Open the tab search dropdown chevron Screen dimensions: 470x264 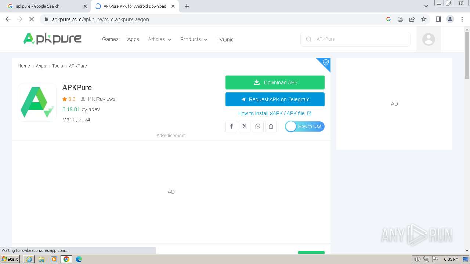point(426,6)
